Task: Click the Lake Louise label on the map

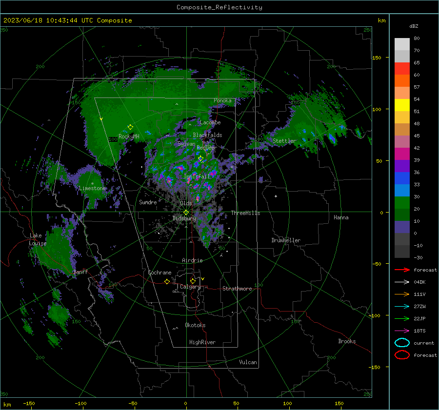Action: click(x=38, y=239)
